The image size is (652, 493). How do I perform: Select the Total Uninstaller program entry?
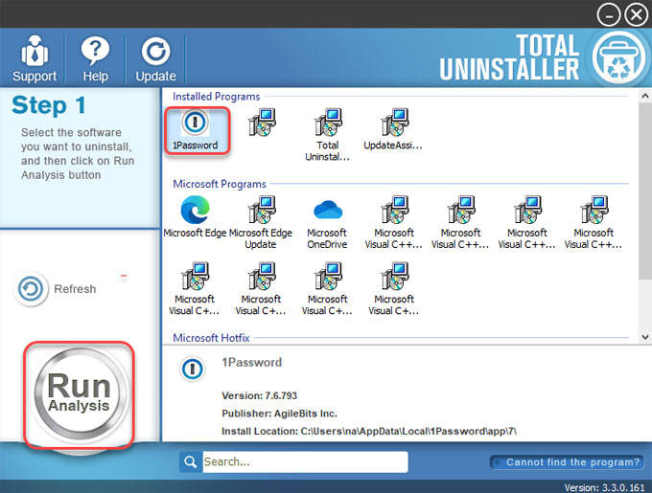pyautogui.click(x=327, y=134)
